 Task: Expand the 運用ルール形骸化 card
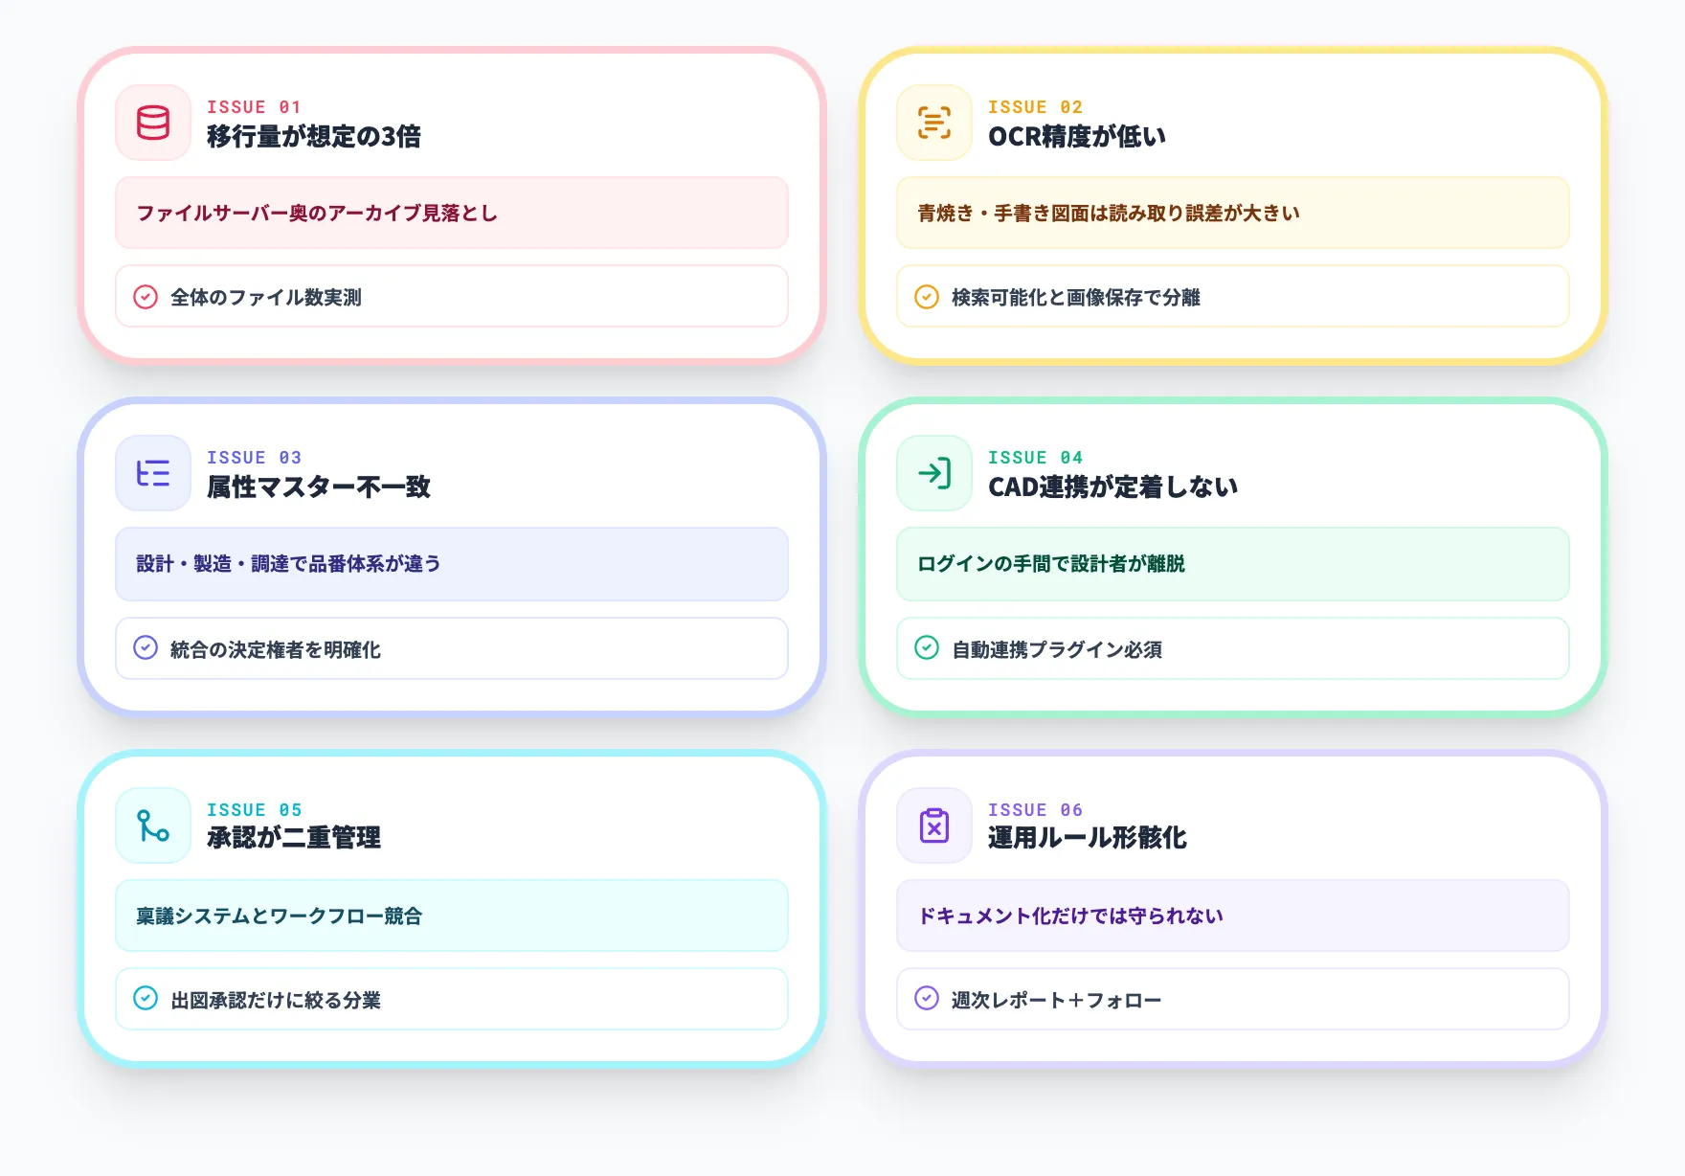pos(1088,838)
